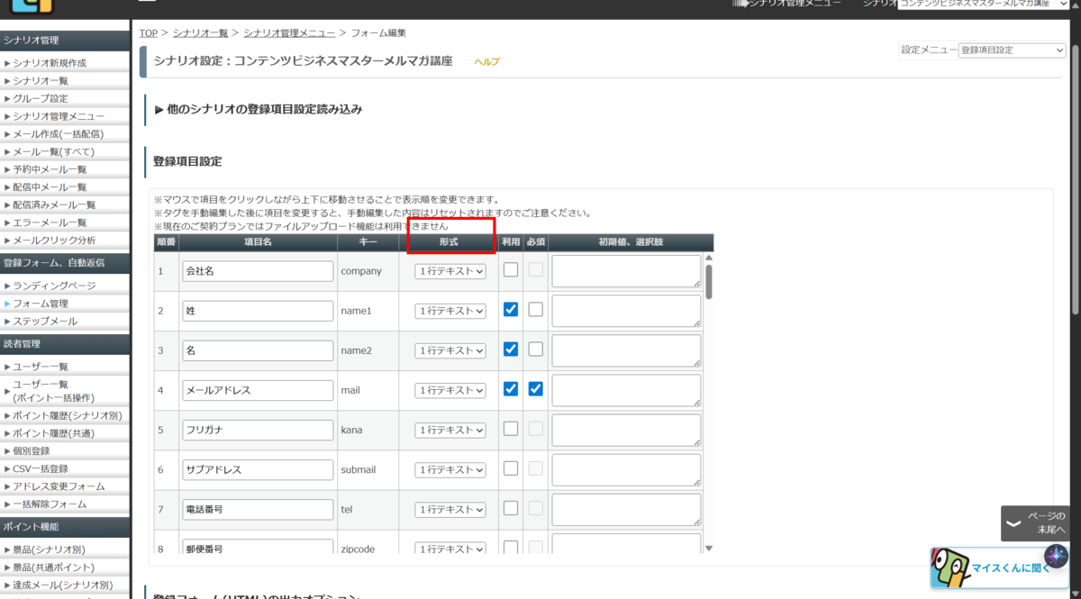Uncheck 利用 checkbox for 姓 row

(511, 309)
